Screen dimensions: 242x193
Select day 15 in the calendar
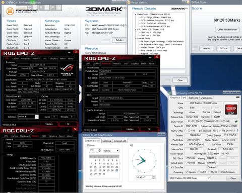(95, 167)
